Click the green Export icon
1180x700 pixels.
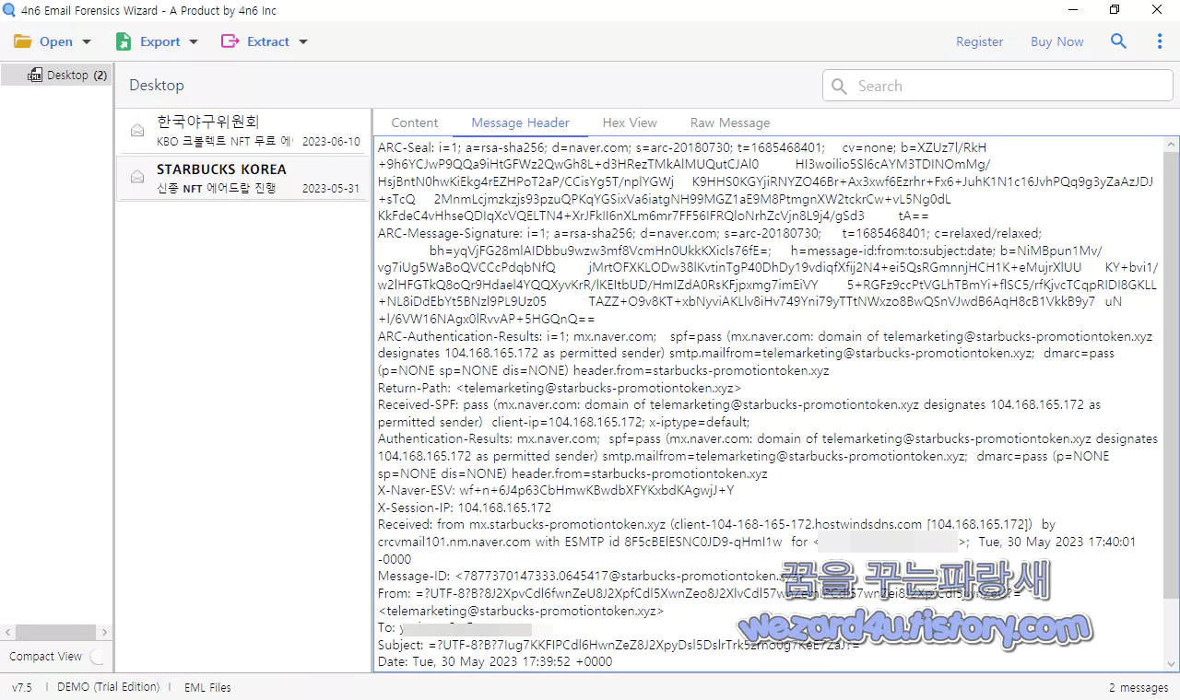pyautogui.click(x=124, y=41)
